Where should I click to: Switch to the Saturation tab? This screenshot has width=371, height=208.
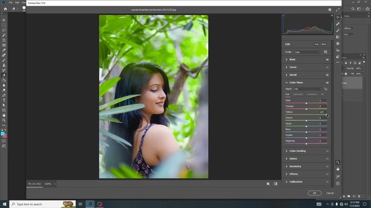pyautogui.click(x=298, y=94)
